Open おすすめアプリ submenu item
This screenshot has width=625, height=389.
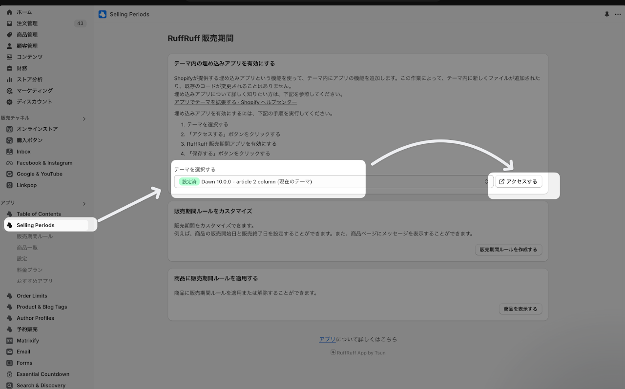click(x=35, y=281)
